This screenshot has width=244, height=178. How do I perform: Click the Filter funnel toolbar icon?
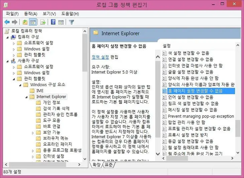coord(72,22)
